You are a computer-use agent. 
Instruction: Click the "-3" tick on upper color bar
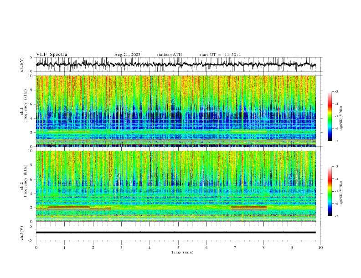(x=336, y=91)
